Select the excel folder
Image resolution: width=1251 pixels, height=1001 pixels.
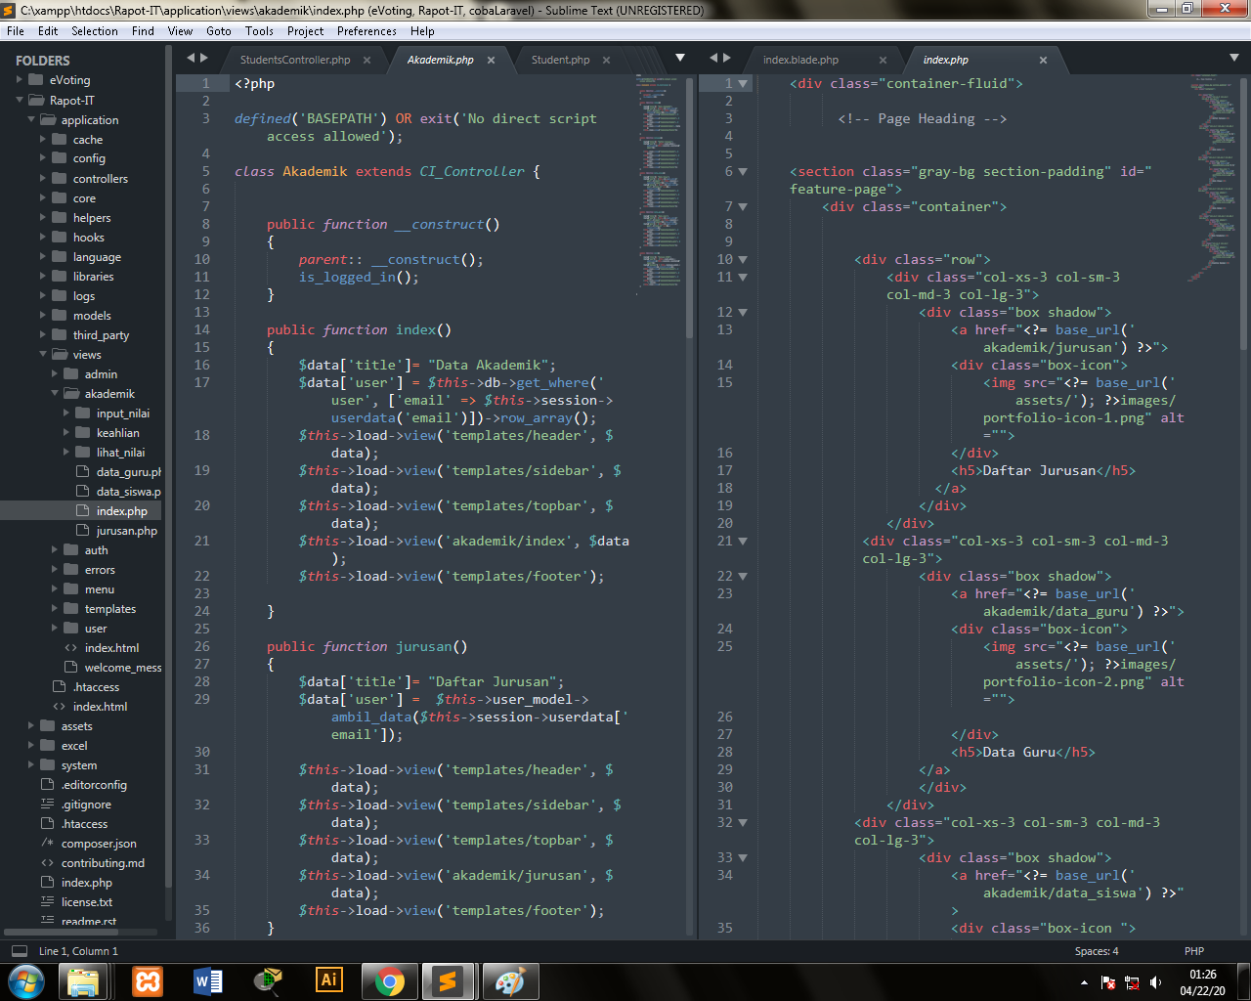[x=74, y=746]
